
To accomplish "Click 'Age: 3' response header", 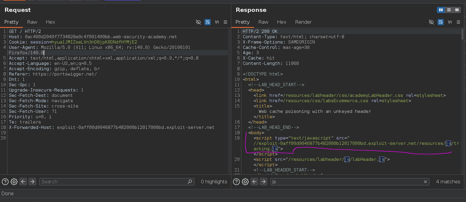I will tap(251, 53).
